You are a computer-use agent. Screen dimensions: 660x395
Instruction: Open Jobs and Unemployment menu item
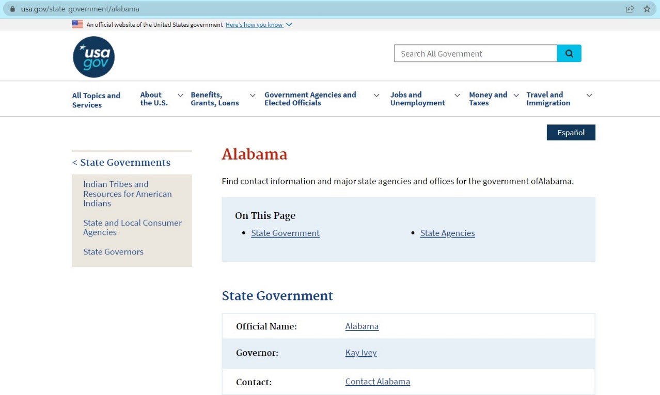point(418,99)
